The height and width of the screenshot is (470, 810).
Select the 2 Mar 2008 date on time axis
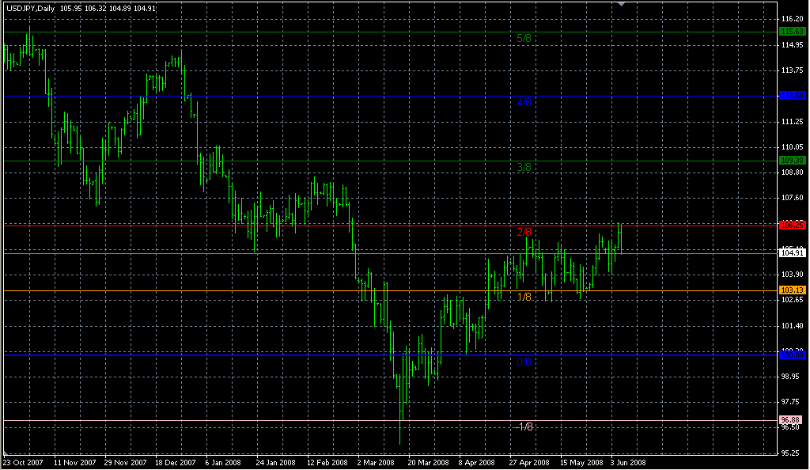tap(377, 462)
